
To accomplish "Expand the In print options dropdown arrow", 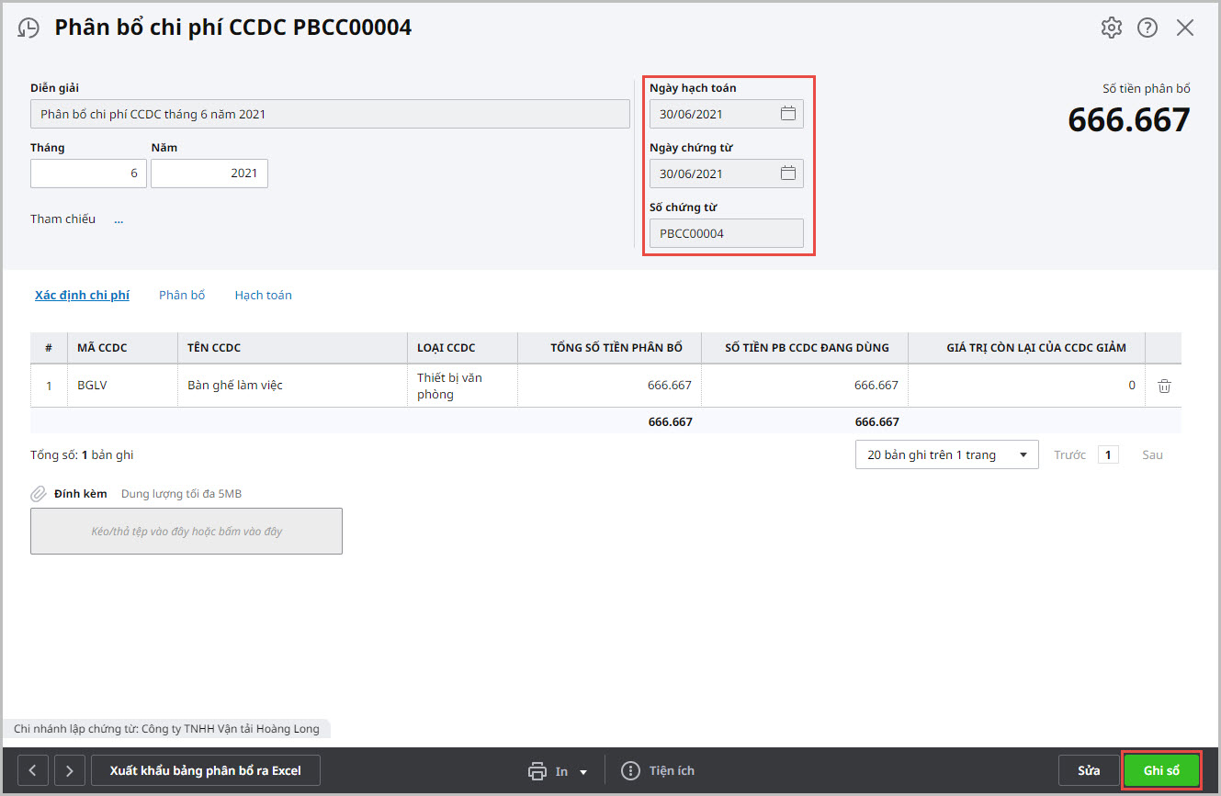I will coord(583,772).
